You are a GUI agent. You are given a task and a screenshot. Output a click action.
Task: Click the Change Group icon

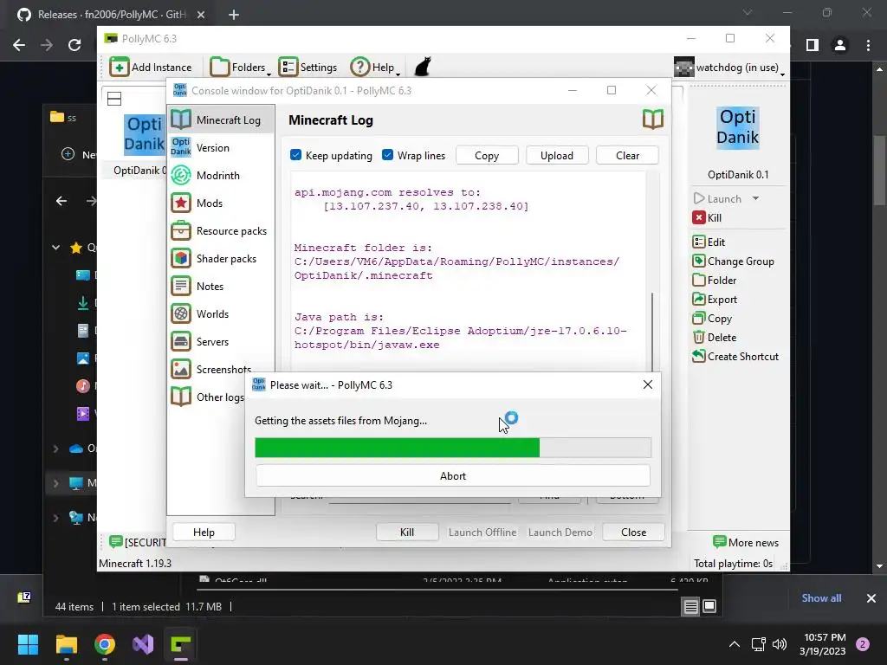click(x=699, y=261)
